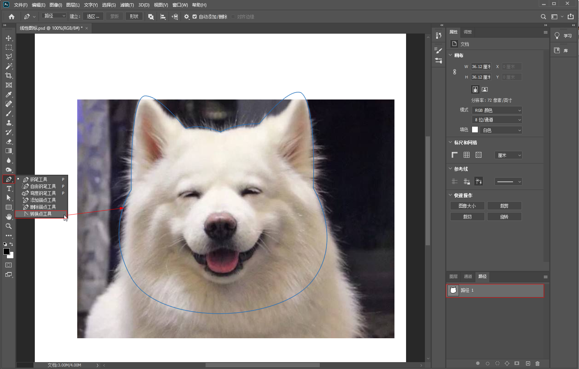The image size is (579, 369).
Task: Select the Eyedropper tool
Action: coord(9,94)
